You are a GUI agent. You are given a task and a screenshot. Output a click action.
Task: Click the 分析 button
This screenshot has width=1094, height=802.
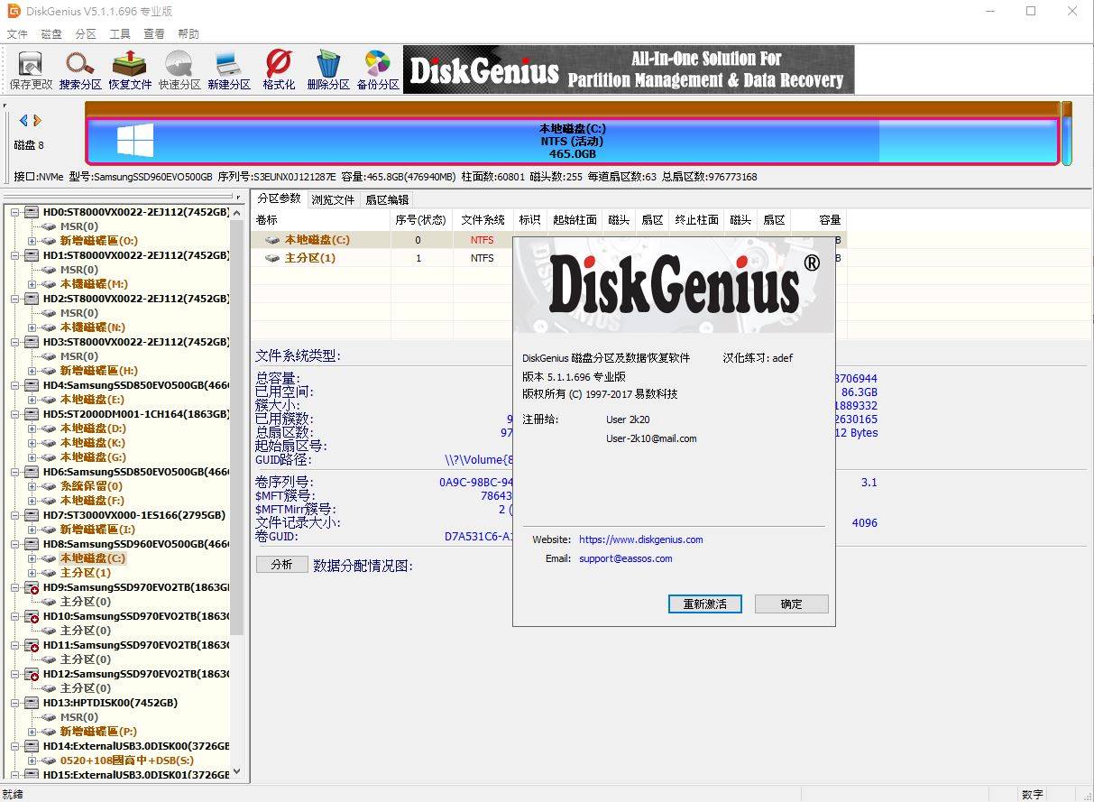pos(281,565)
